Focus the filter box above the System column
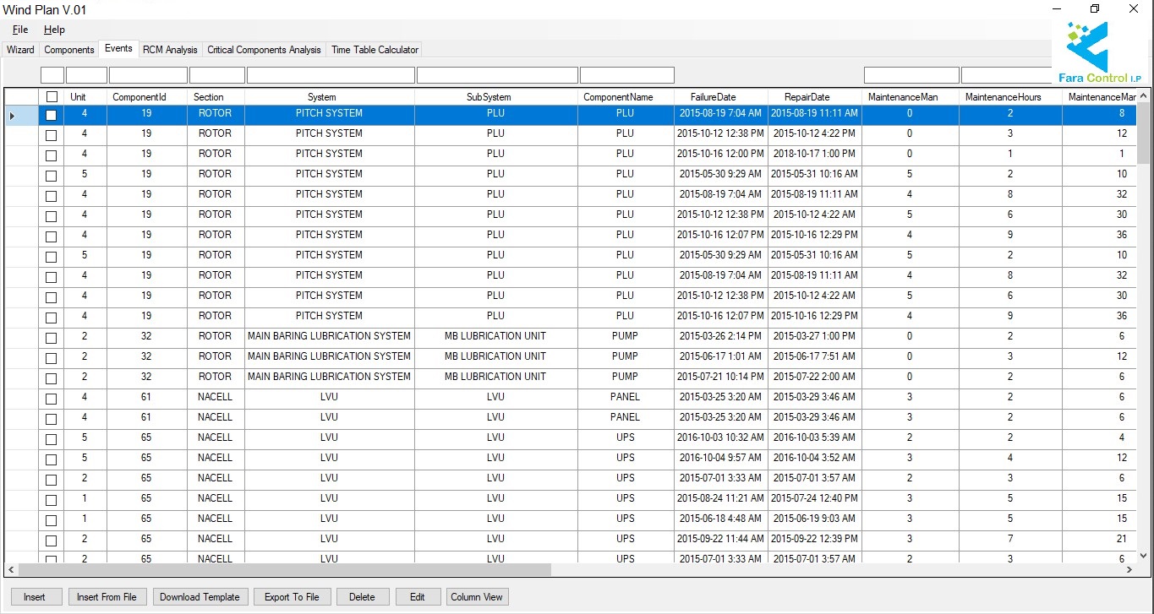The width and height of the screenshot is (1154, 614). (x=330, y=75)
